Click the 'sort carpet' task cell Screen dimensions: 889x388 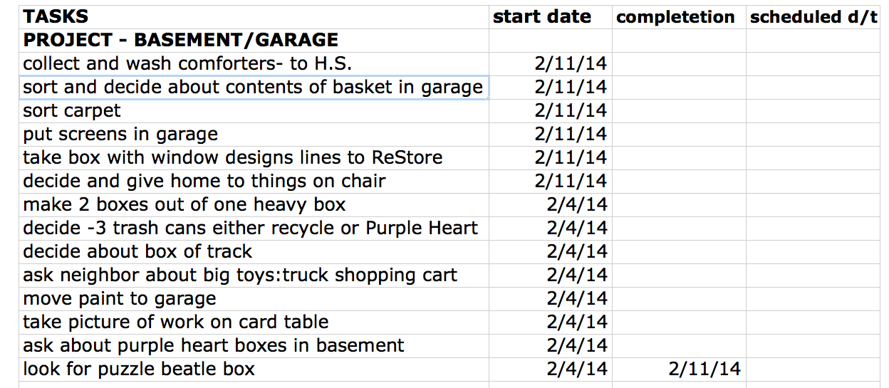click(254, 111)
